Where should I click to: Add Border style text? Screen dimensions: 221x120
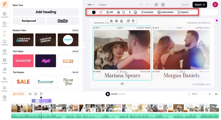coord(63,21)
